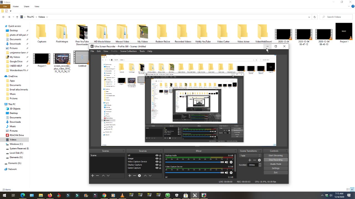Open Video Capture Device mixer settings gear
The image size is (355, 199).
tap(231, 173)
